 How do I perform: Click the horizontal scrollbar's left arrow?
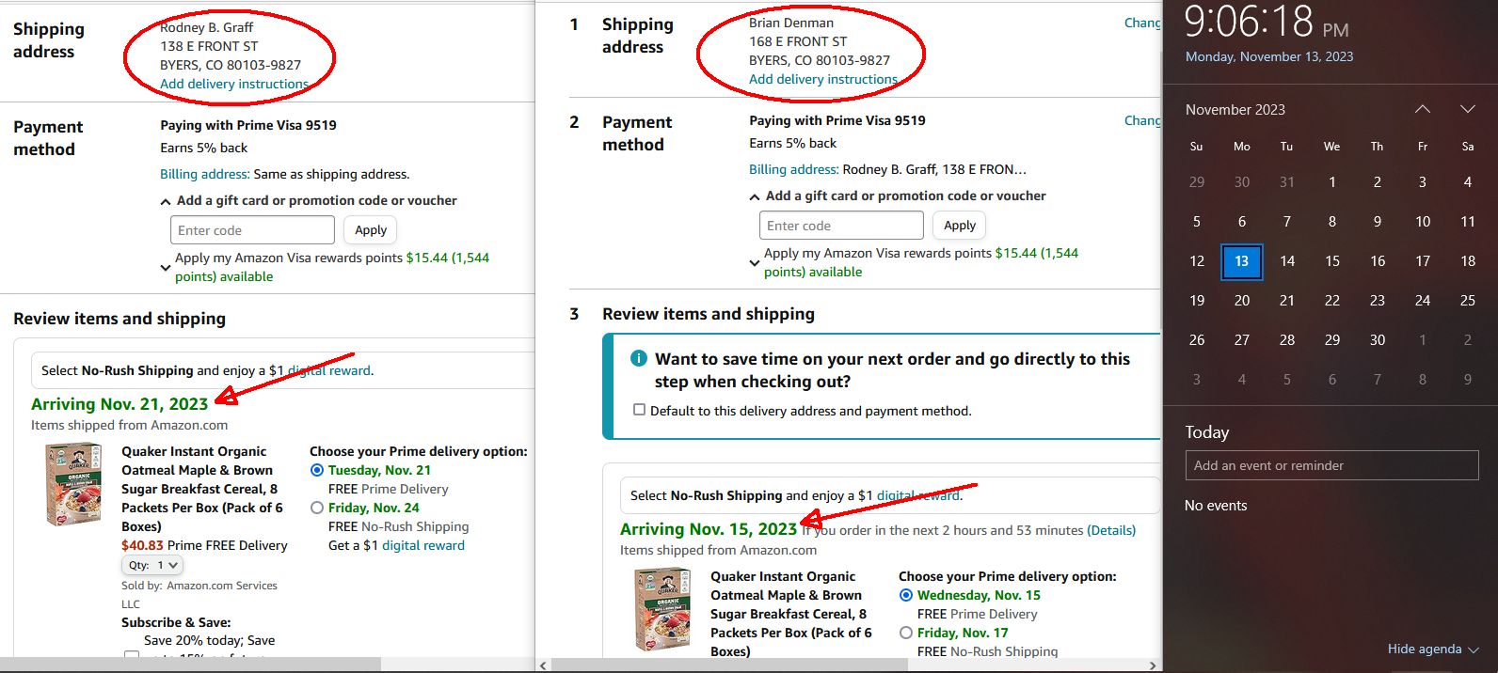(x=543, y=665)
